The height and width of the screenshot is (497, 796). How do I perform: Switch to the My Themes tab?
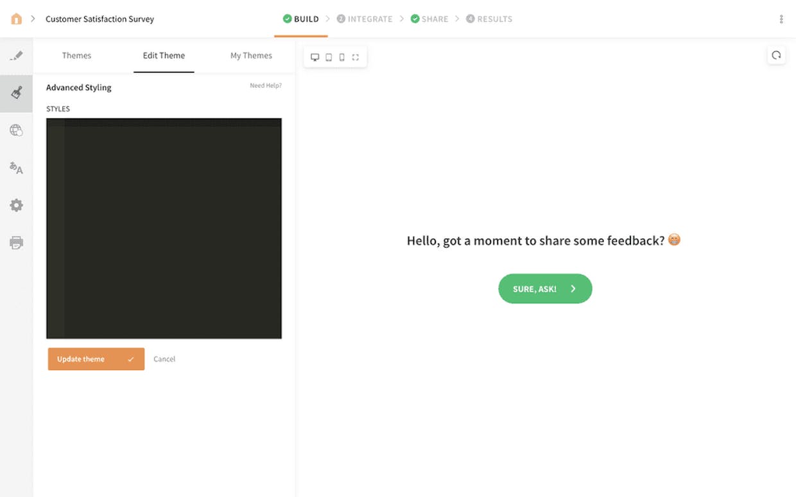point(251,55)
